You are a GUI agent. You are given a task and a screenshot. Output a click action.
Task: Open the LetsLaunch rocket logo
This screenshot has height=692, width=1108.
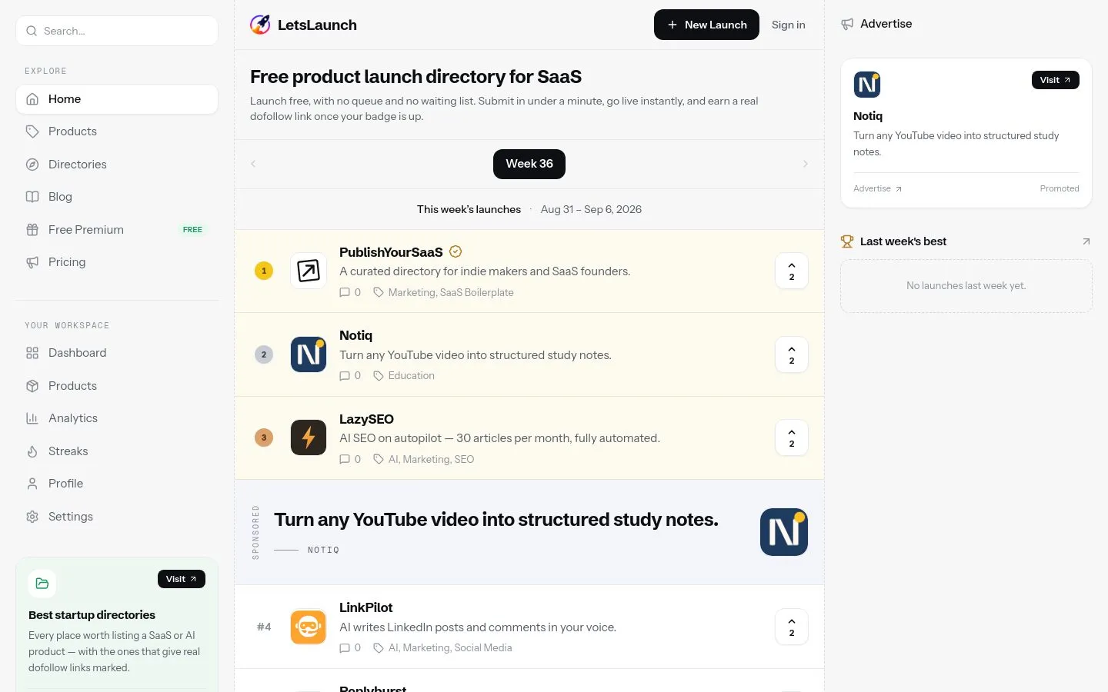pyautogui.click(x=260, y=25)
